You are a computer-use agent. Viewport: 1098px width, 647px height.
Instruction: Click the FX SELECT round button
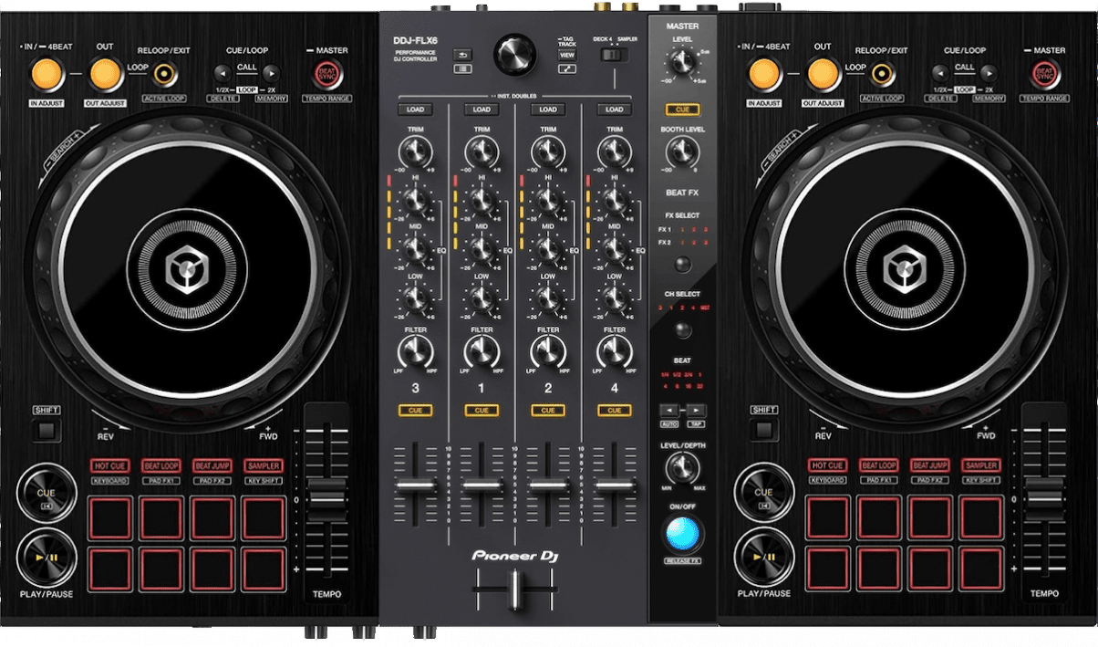click(682, 265)
